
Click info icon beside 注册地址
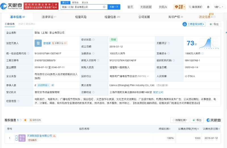click(93, 92)
